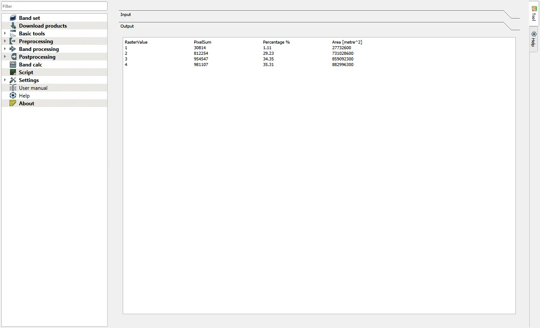Expand the Postprocessing tree node
The image size is (540, 328).
pyautogui.click(x=5, y=57)
